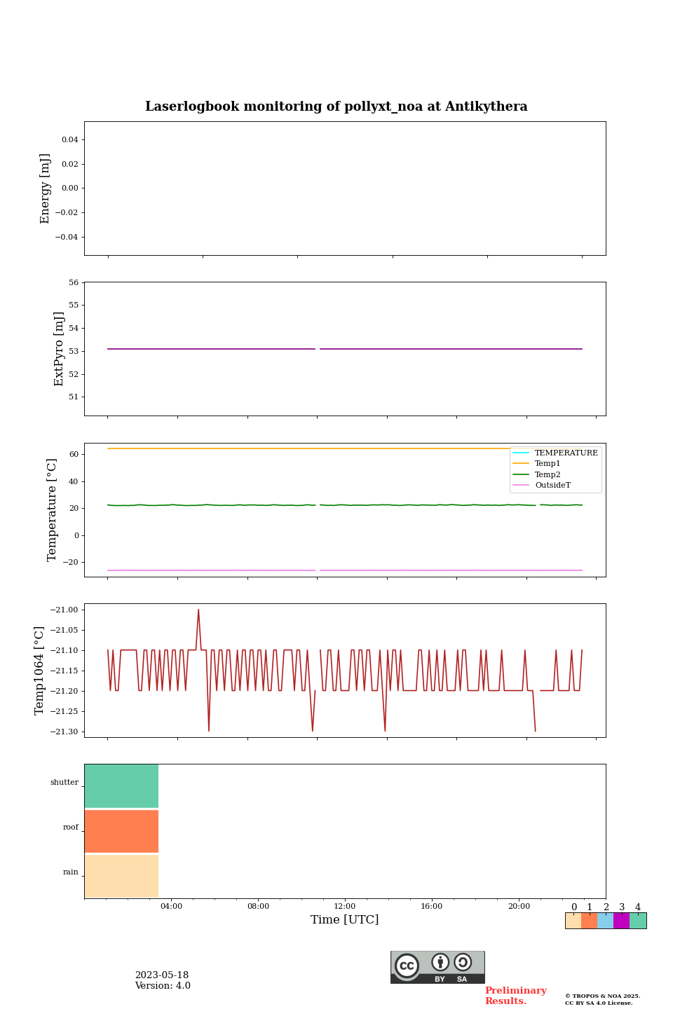Click the Temp1064 peak at -21.00
This screenshot has height=1009, width=673.
click(x=198, y=610)
